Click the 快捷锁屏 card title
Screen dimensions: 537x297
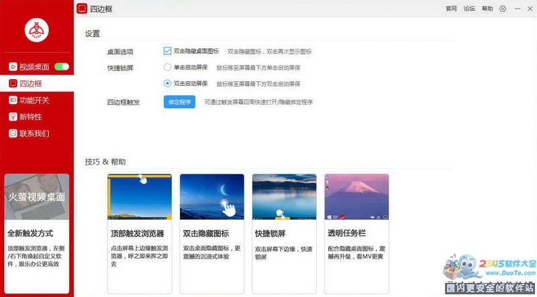pos(271,234)
